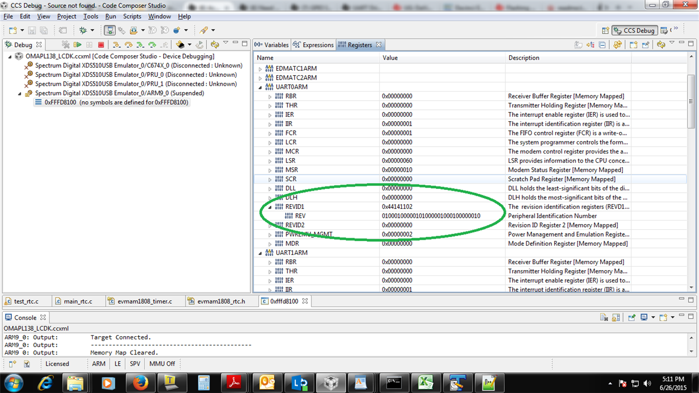Click the red Terminate button
Viewport: 699px width, 393px height.
101,44
